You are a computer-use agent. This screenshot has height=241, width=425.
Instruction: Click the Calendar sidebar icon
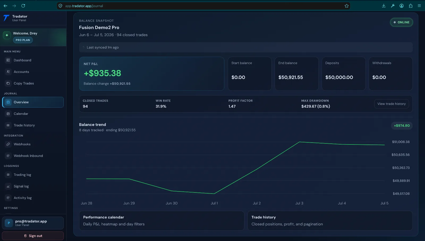pyautogui.click(x=8, y=114)
